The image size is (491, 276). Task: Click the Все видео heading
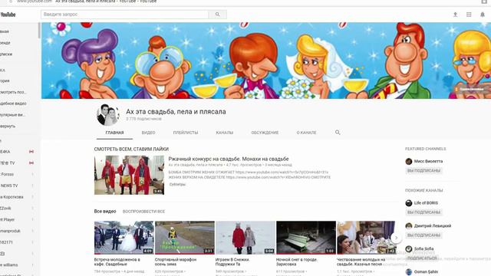point(105,212)
